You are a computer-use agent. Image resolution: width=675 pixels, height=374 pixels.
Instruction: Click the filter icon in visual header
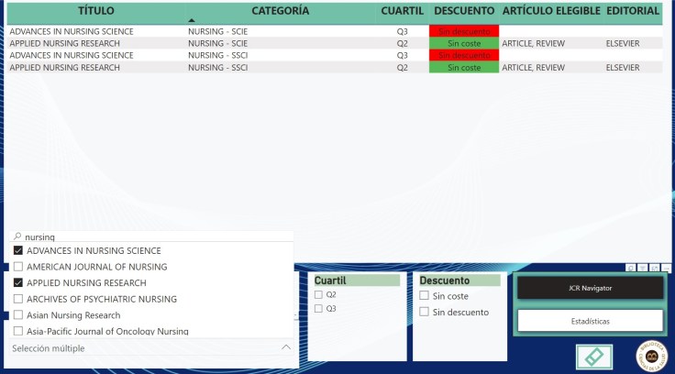642,268
